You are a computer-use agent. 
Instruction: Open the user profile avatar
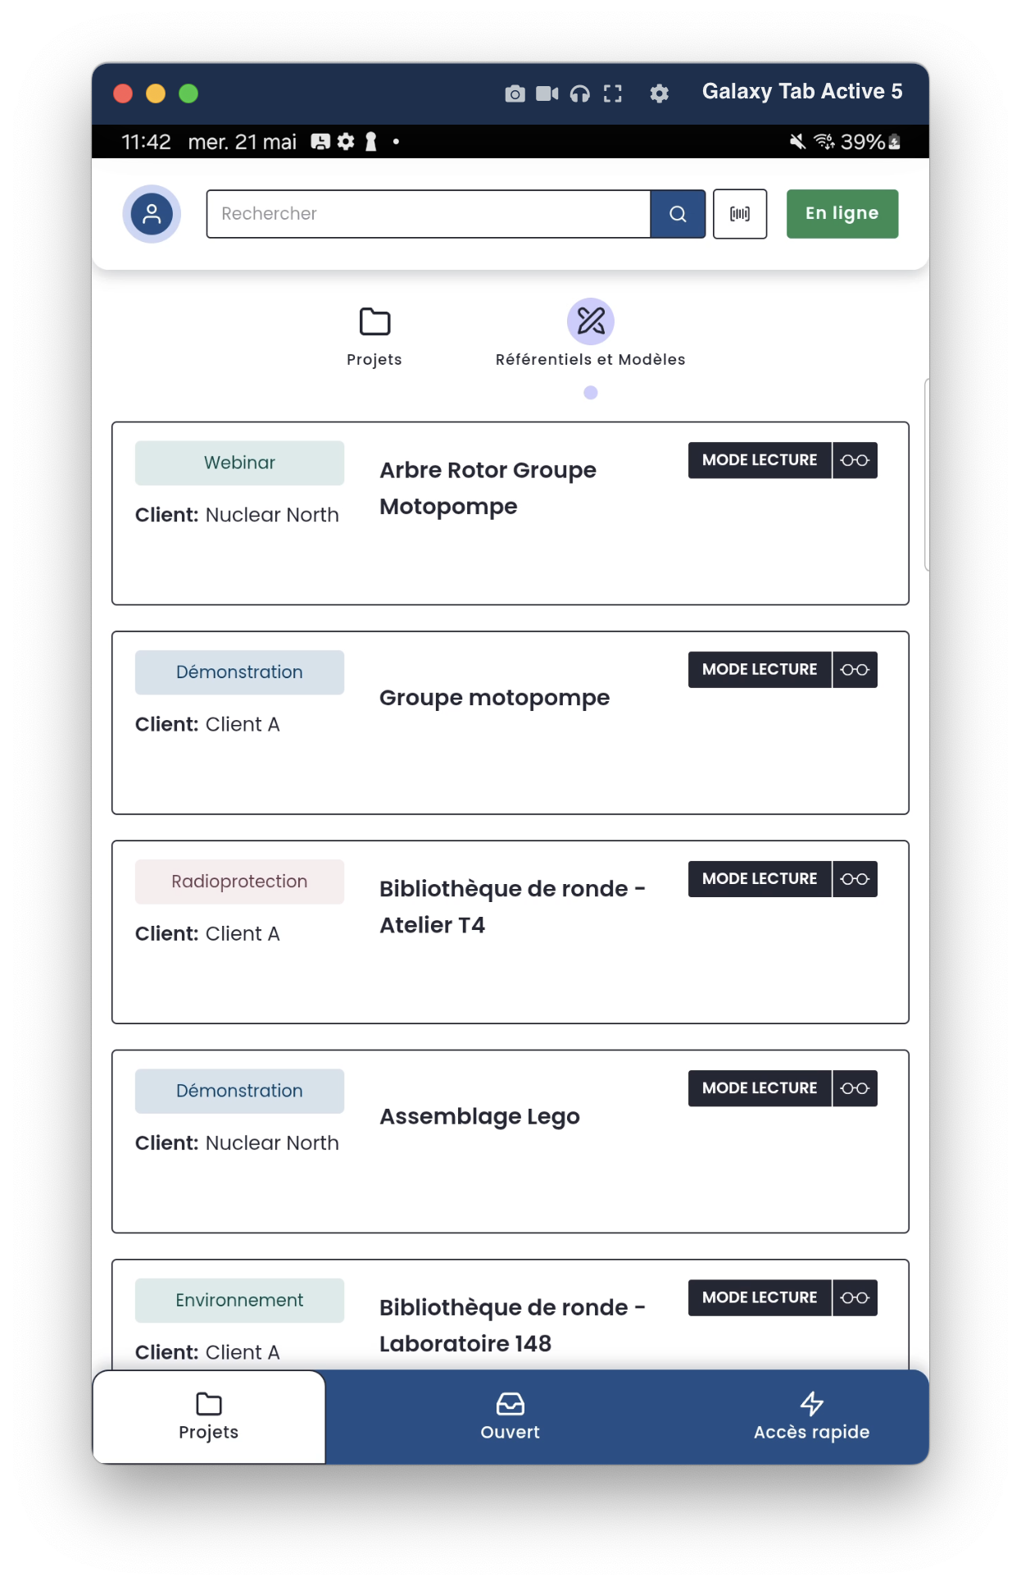152,214
